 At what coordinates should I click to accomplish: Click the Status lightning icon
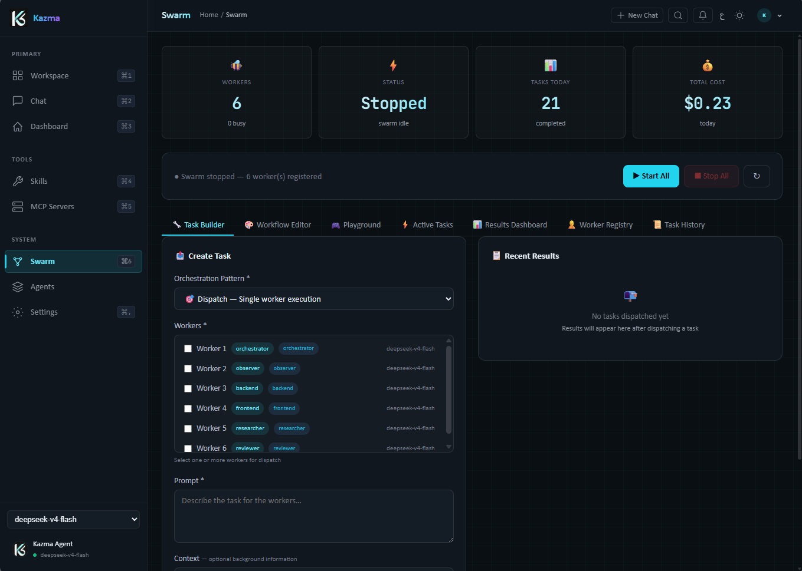394,65
